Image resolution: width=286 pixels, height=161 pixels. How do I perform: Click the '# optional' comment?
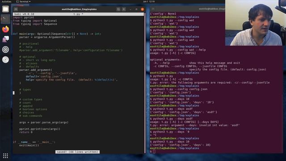point(27,57)
